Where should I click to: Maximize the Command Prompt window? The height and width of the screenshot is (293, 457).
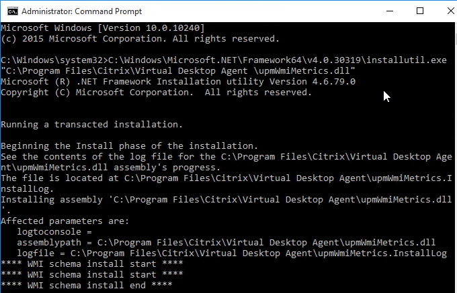[420, 11]
